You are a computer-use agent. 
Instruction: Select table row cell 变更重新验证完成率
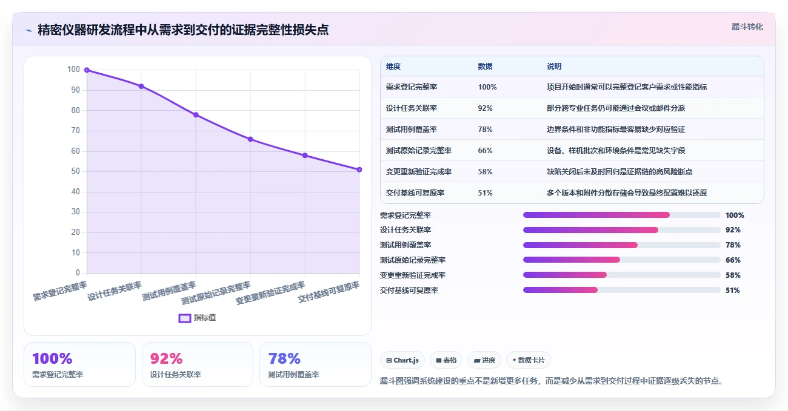[419, 172]
